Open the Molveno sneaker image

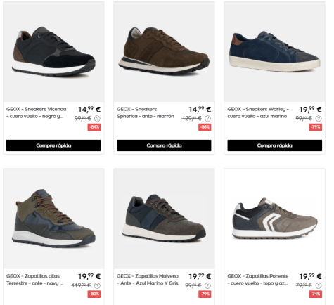(x=164, y=219)
